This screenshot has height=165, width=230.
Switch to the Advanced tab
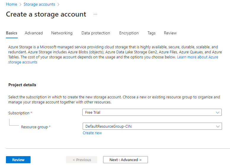pos(34,33)
